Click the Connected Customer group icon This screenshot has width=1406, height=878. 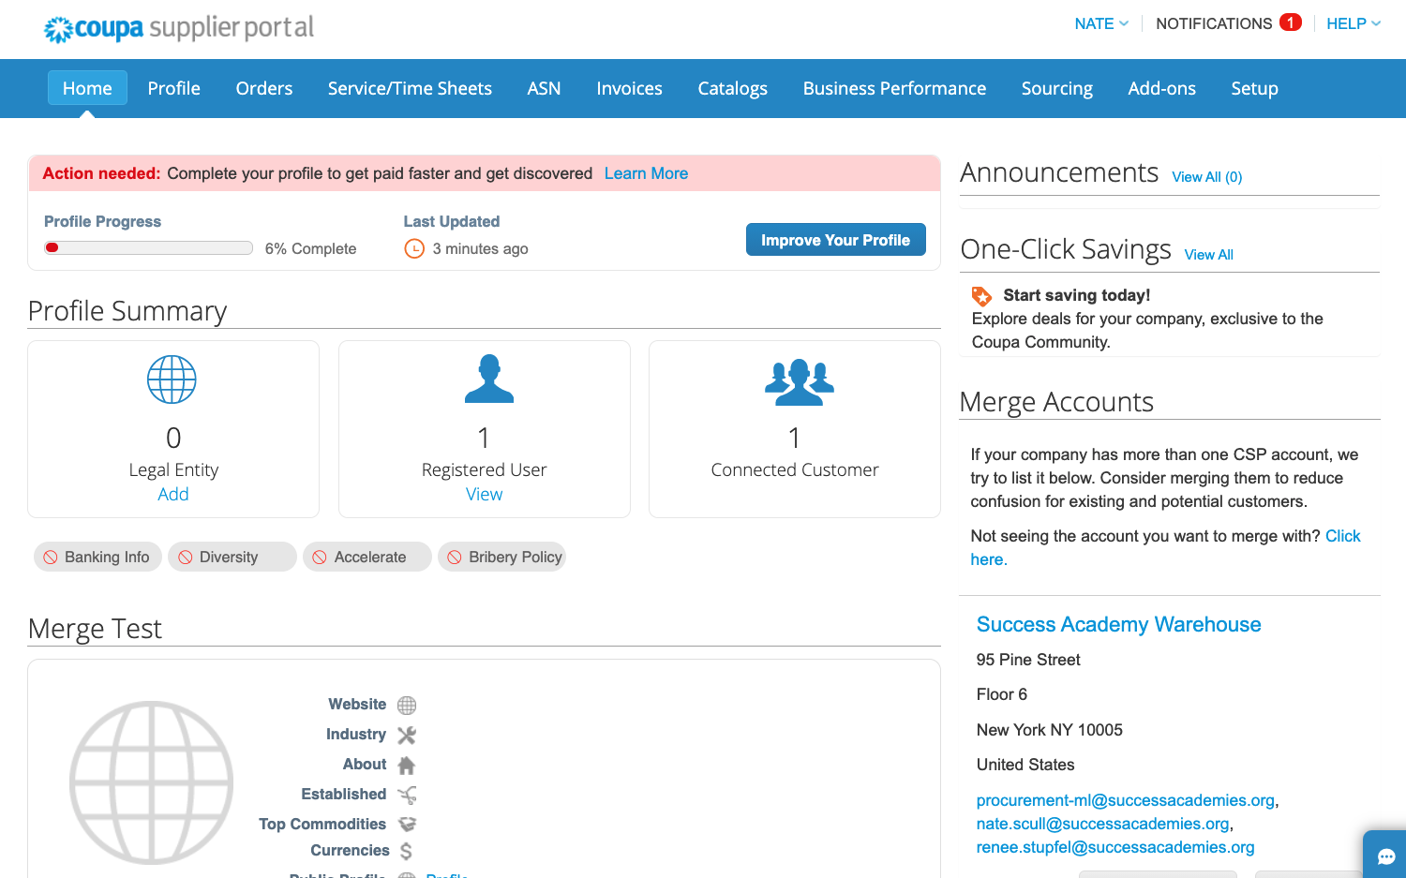coord(799,381)
